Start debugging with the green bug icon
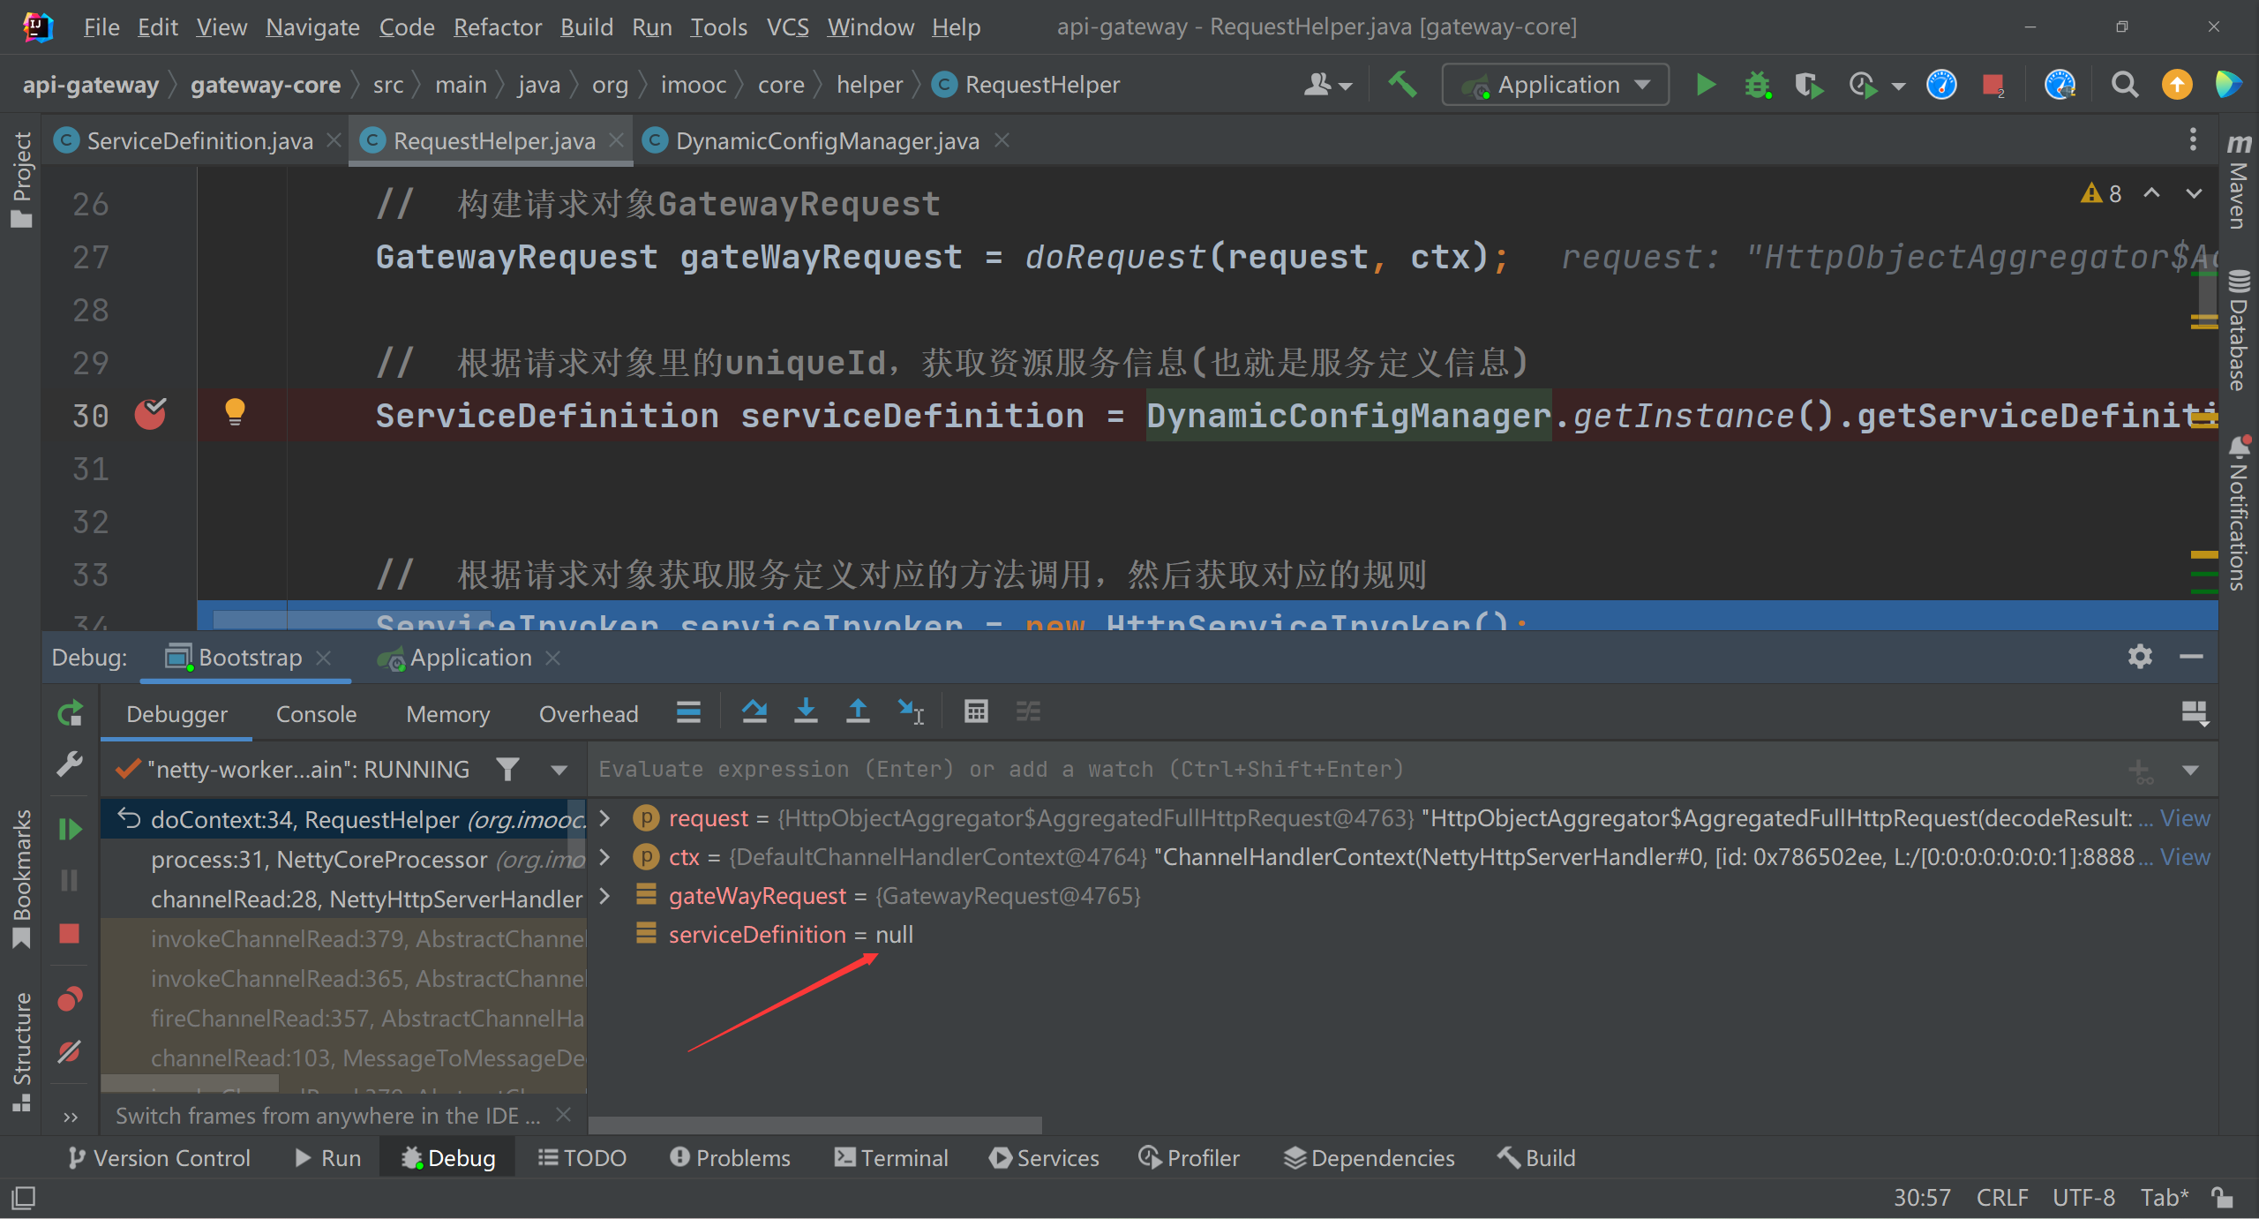Image resolution: width=2259 pixels, height=1219 pixels. pyautogui.click(x=1757, y=85)
